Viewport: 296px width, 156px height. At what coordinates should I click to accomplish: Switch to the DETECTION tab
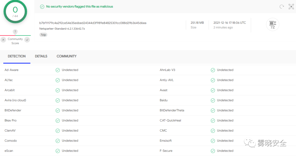17,56
